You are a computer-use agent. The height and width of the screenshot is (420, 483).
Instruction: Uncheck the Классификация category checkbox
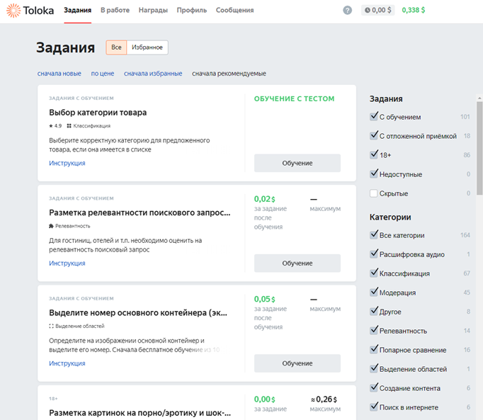[x=374, y=273]
